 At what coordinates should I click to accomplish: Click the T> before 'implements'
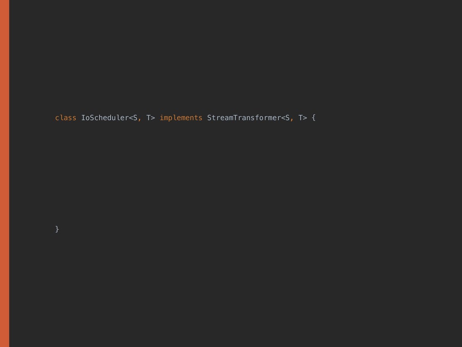click(x=150, y=118)
